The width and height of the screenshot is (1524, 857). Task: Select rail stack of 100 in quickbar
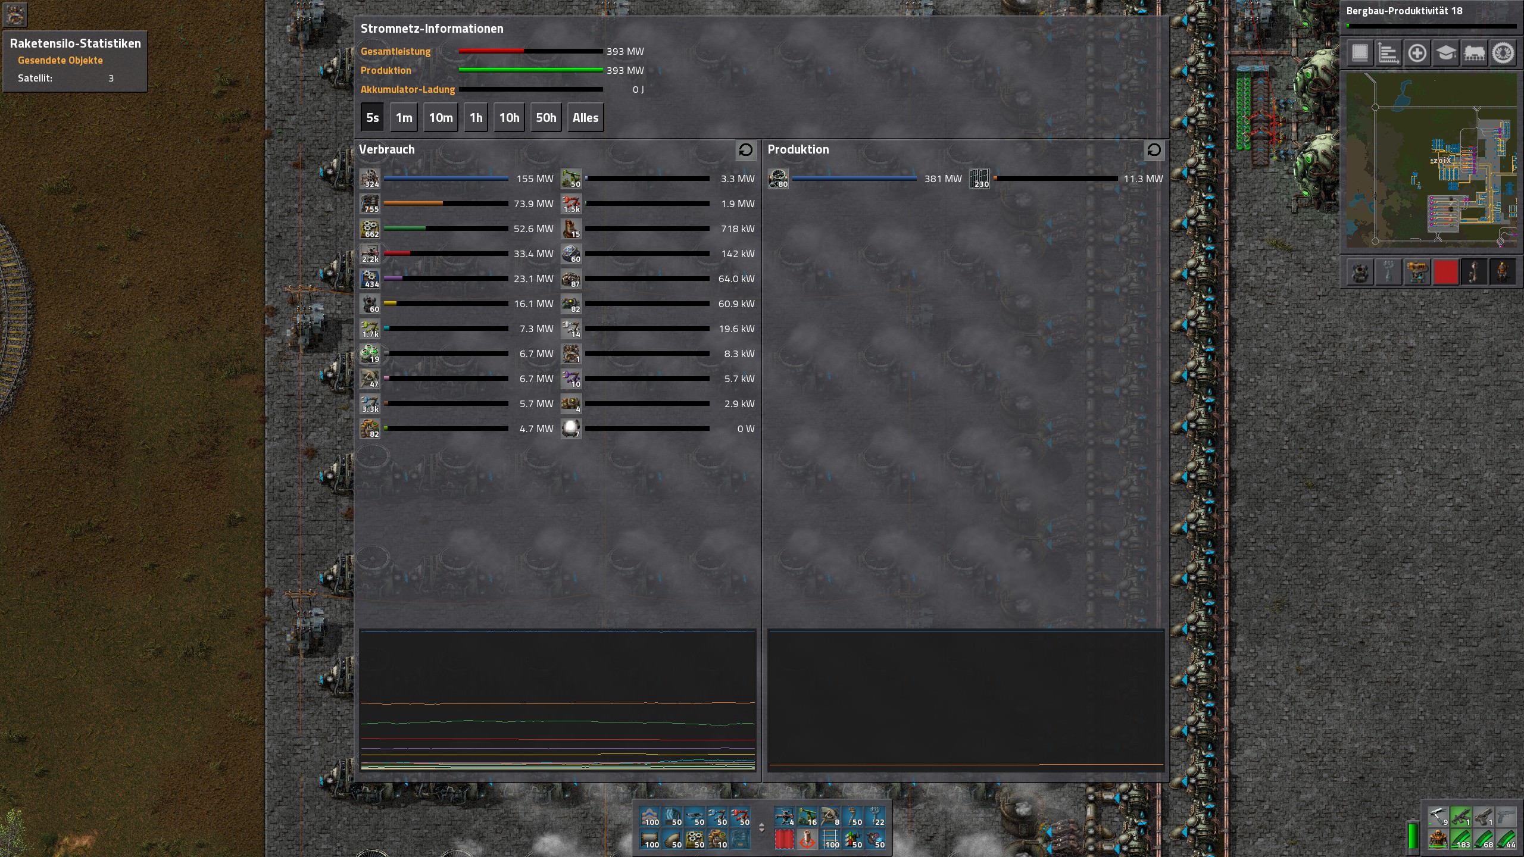coord(830,839)
